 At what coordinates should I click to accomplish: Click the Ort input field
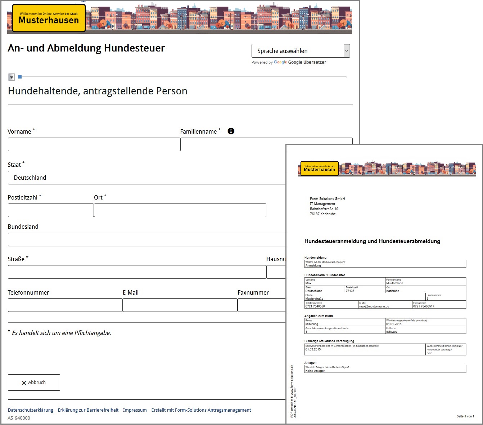(180, 210)
